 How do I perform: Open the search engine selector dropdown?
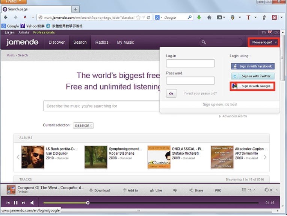pos(159,18)
